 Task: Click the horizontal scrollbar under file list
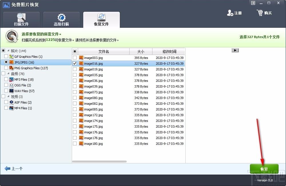coord(100,161)
